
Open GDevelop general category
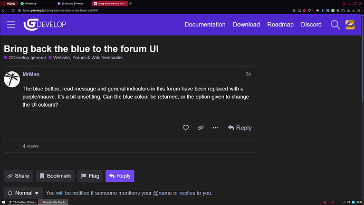click(x=25, y=58)
